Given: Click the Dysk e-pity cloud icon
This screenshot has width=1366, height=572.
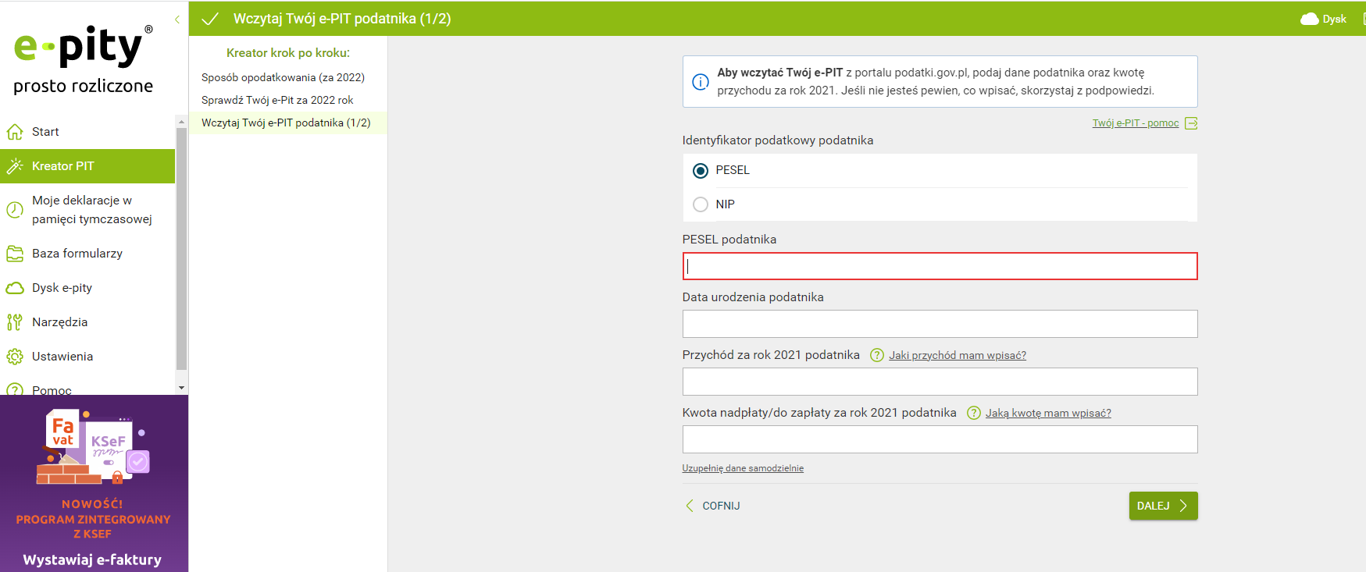Looking at the screenshot, I should point(15,288).
